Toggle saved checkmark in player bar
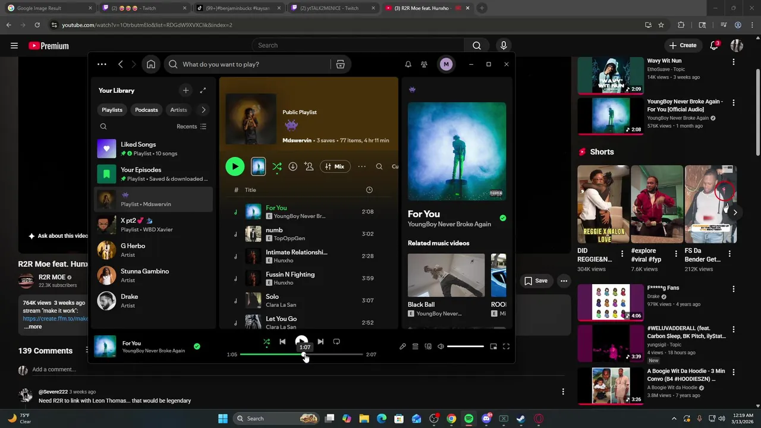The width and height of the screenshot is (761, 428). 197,347
